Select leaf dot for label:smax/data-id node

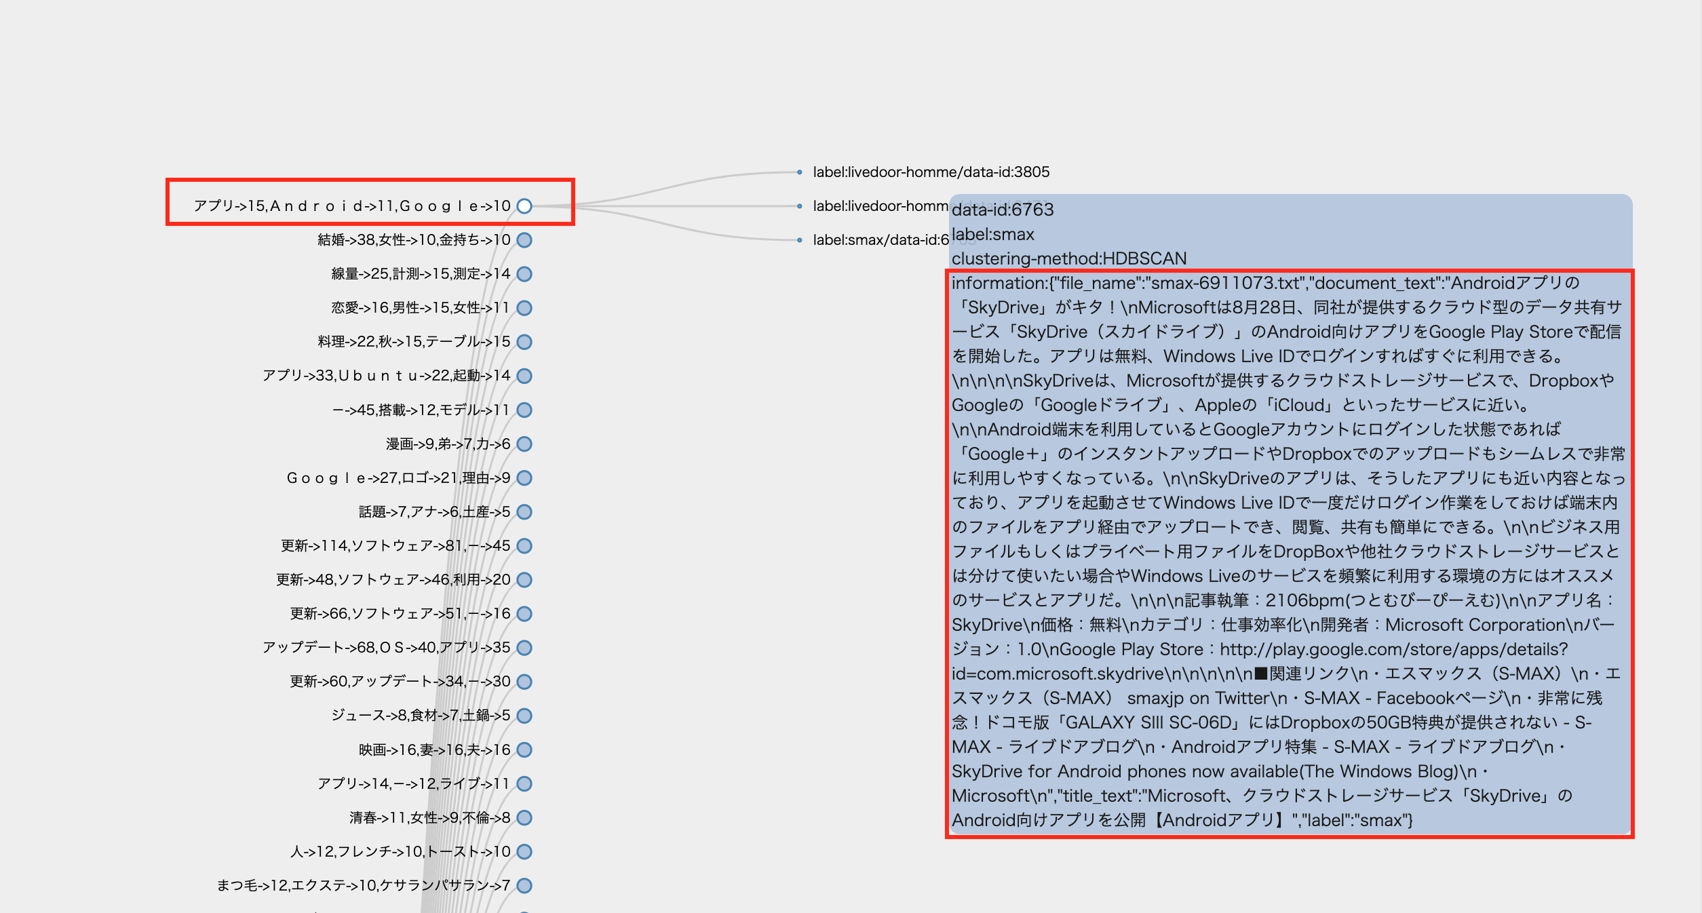tap(800, 240)
